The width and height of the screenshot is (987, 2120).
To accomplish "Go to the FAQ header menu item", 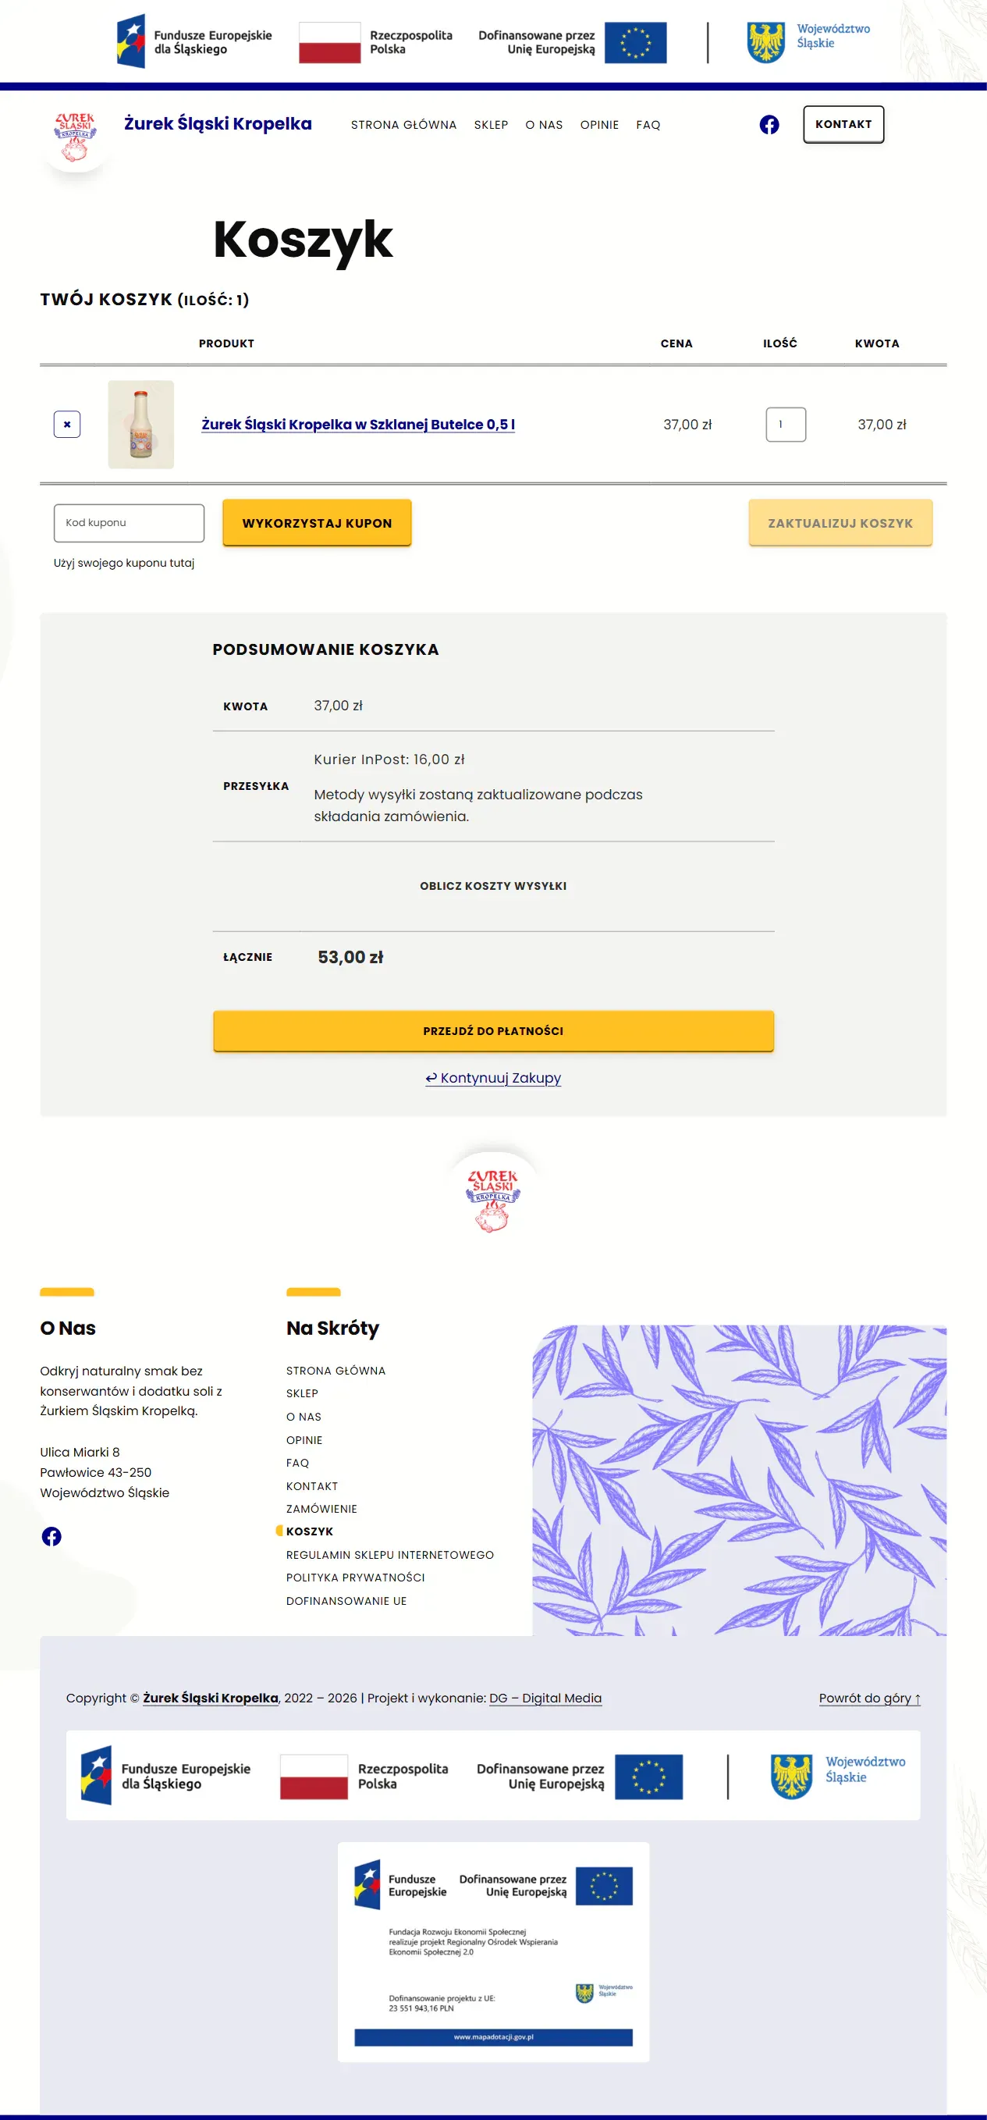I will [648, 125].
